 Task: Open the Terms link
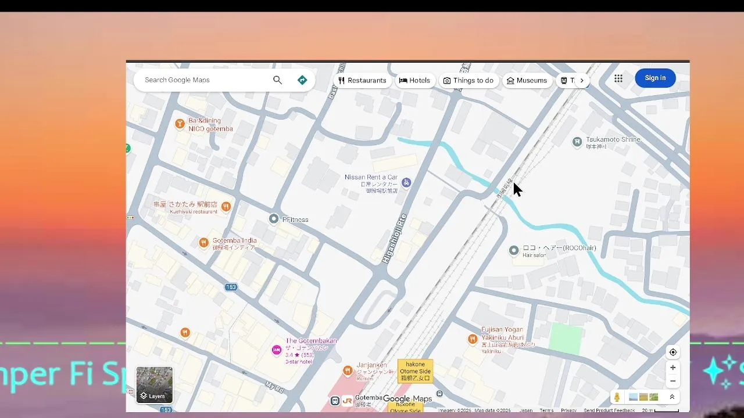[546, 410]
